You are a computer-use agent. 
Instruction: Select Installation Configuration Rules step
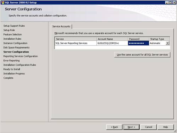[x=19, y=65]
